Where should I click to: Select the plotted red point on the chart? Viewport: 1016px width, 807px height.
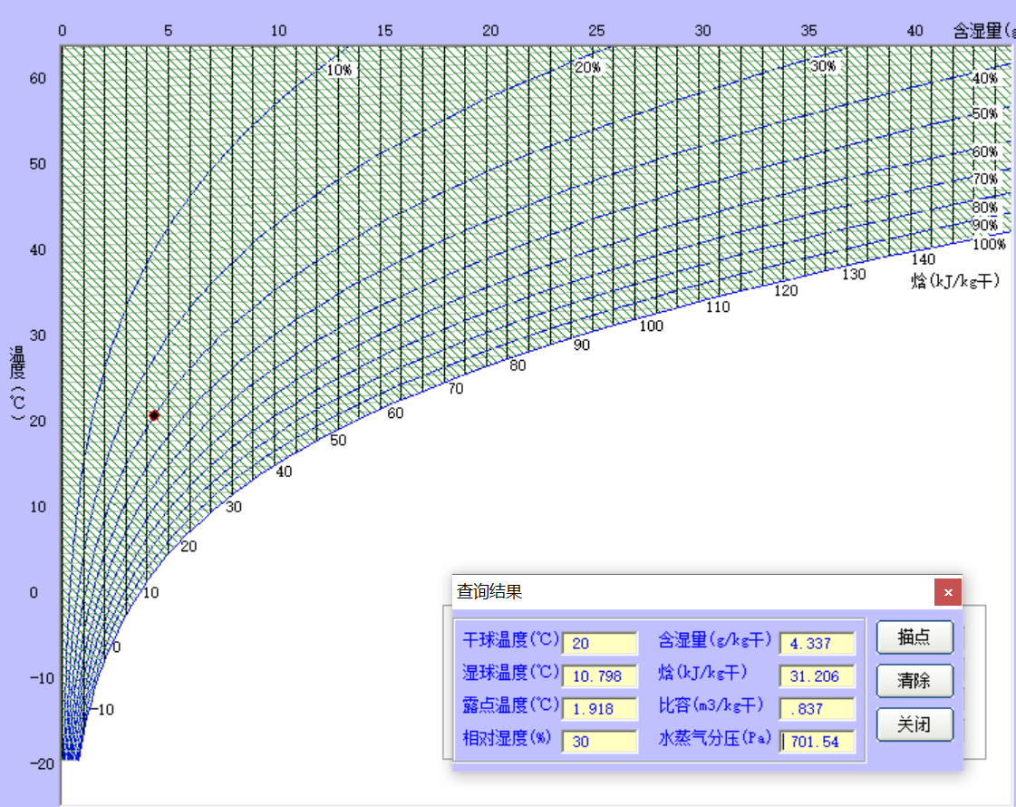tap(153, 414)
